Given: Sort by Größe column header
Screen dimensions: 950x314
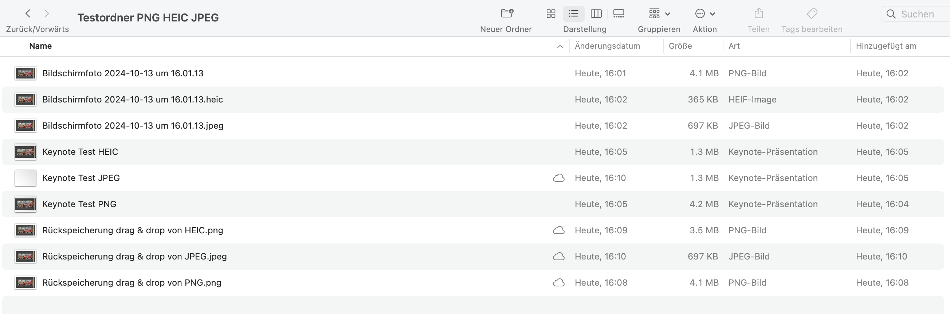Looking at the screenshot, I should (x=680, y=46).
